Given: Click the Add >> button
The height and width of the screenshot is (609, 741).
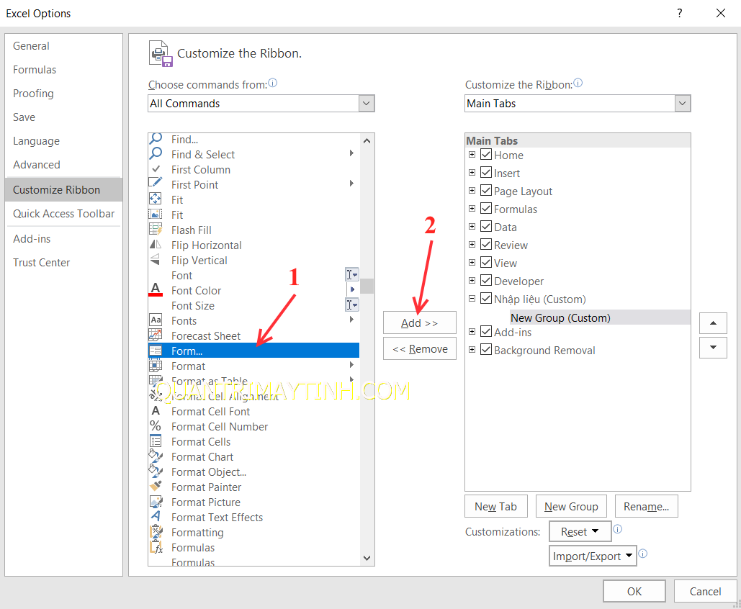Looking at the screenshot, I should pos(420,322).
